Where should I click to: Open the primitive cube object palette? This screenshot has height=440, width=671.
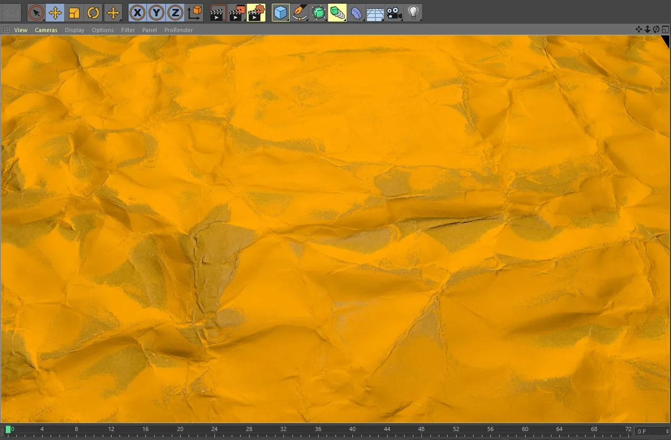(281, 12)
